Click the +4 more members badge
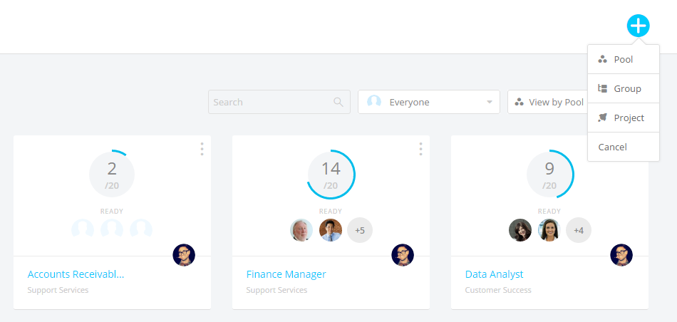Screen dimensions: 677x322 [x=579, y=230]
